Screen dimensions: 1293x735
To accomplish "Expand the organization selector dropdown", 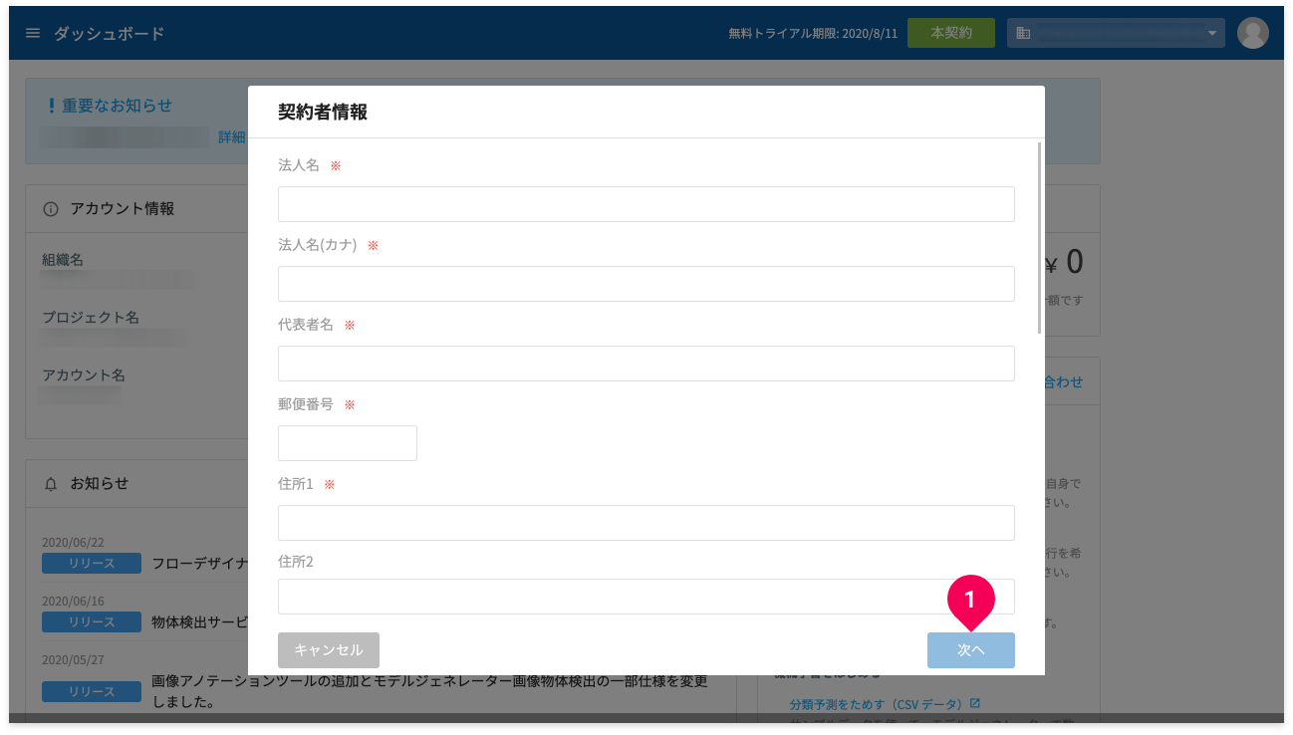I will click(1116, 33).
